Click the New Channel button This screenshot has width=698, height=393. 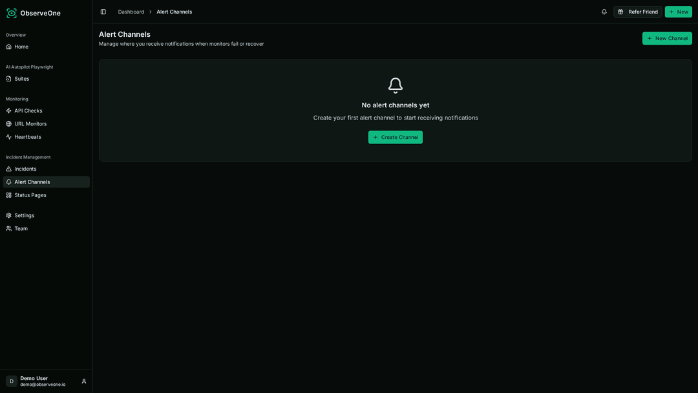pos(667,38)
